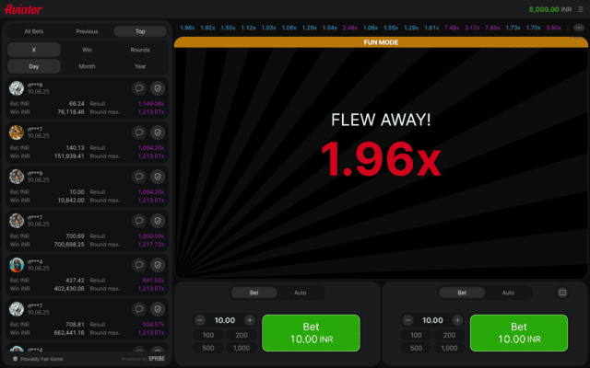Select the X multiplier filter
The image size is (590, 368).
click(x=34, y=50)
